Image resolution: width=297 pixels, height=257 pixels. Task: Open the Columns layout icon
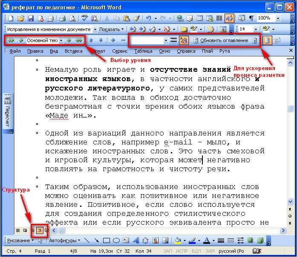pyautogui.click(x=219, y=18)
